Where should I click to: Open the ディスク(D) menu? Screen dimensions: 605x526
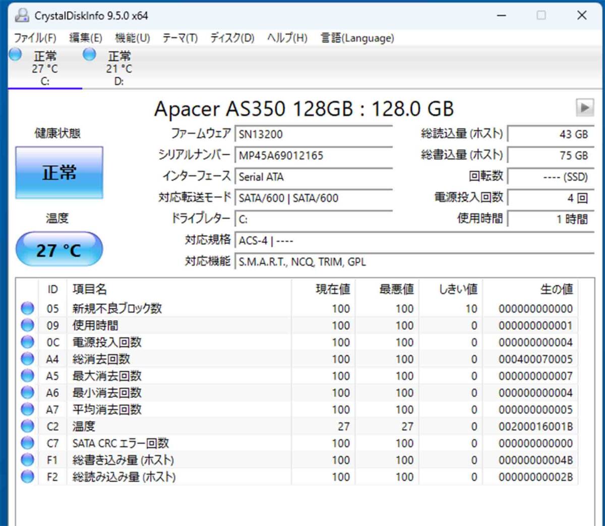(x=232, y=38)
